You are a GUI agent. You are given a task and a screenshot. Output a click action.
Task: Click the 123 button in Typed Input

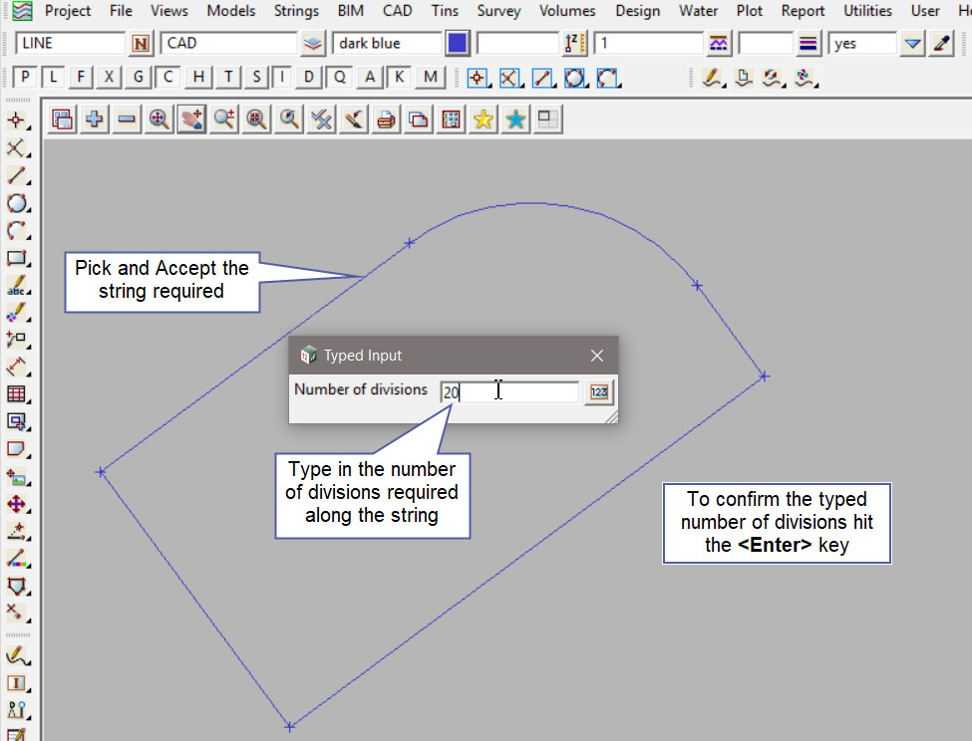(x=598, y=392)
